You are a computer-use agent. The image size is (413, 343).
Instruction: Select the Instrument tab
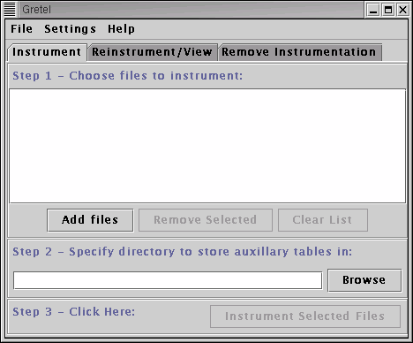(x=47, y=52)
